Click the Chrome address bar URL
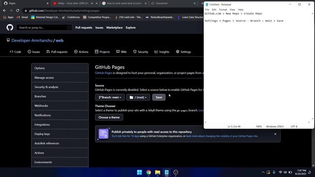Screen dimensions: 315x177 [64, 11]
